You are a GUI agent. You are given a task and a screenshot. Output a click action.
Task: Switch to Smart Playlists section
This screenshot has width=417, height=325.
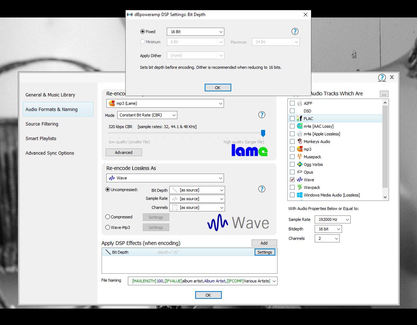[x=41, y=139]
